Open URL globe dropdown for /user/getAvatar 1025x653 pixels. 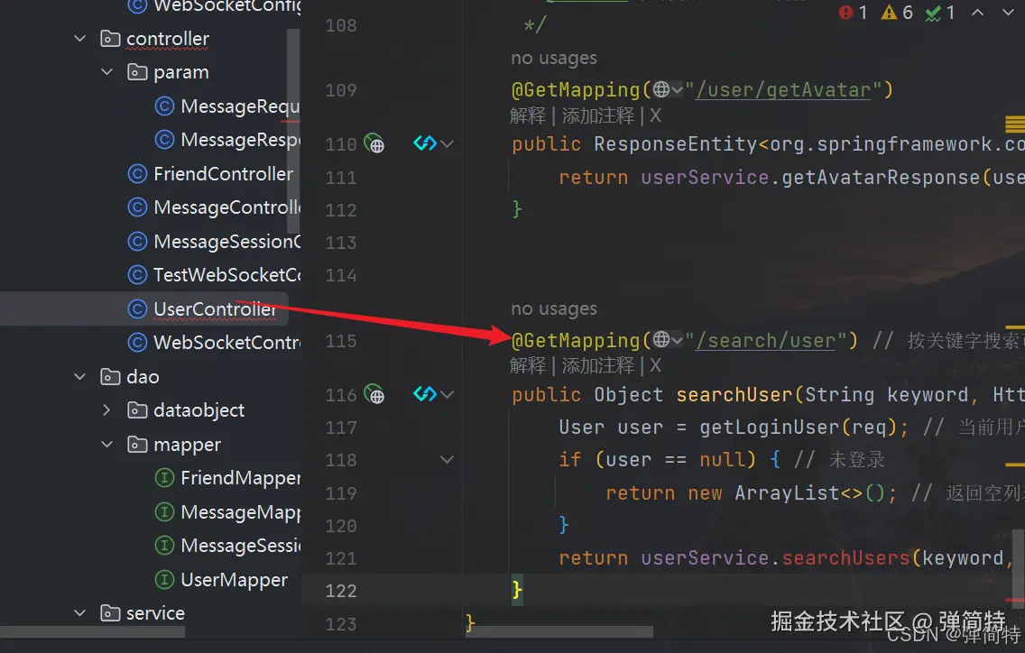pos(668,88)
